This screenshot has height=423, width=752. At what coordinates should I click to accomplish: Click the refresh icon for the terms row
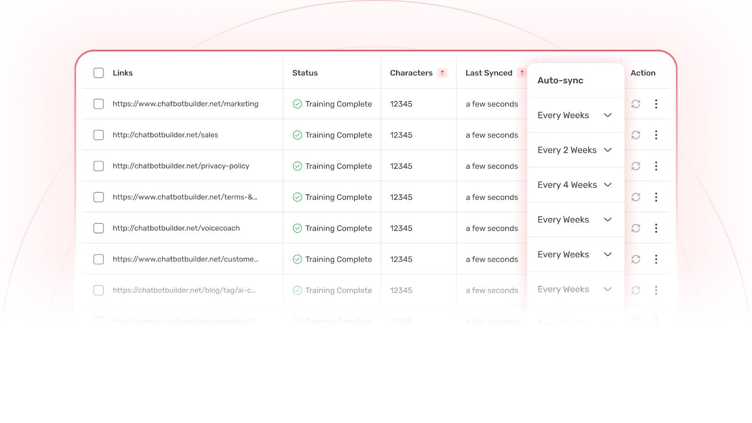pos(636,197)
